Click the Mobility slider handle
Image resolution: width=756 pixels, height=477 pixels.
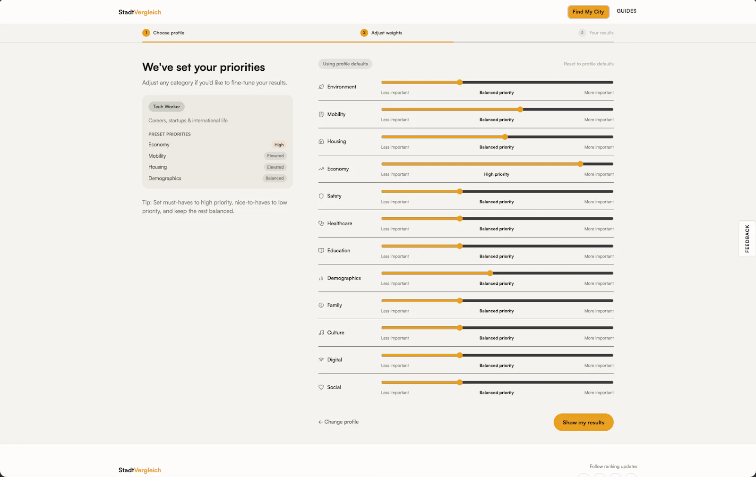tap(520, 110)
